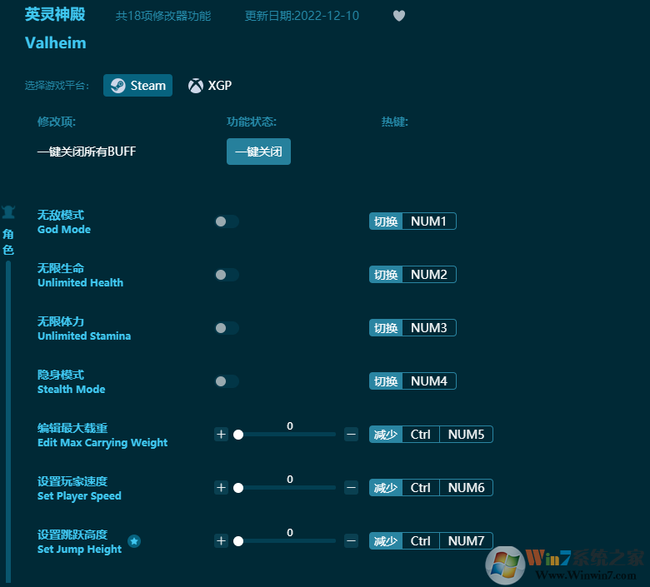This screenshot has width=650, height=587.
Task: Click the Player Speed slider handle
Action: tap(238, 488)
